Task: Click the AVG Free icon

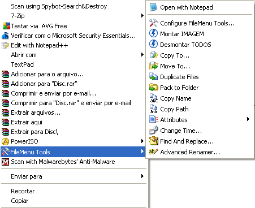Action: (x=6, y=26)
